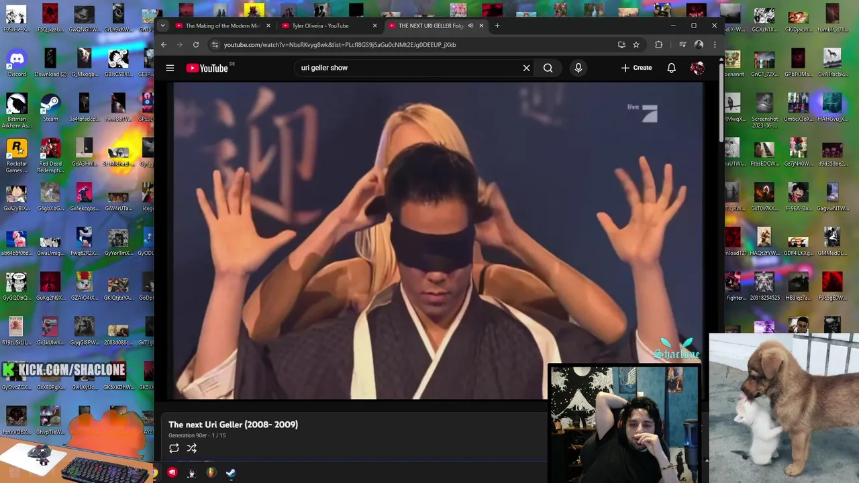Open the YouTube account avatar menu

pos(697,68)
